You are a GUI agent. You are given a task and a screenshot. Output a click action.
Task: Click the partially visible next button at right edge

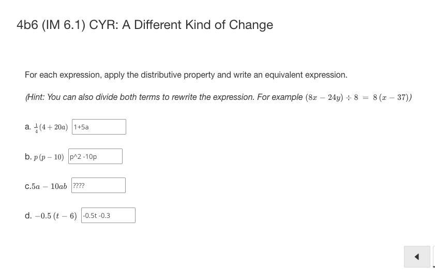(433, 257)
